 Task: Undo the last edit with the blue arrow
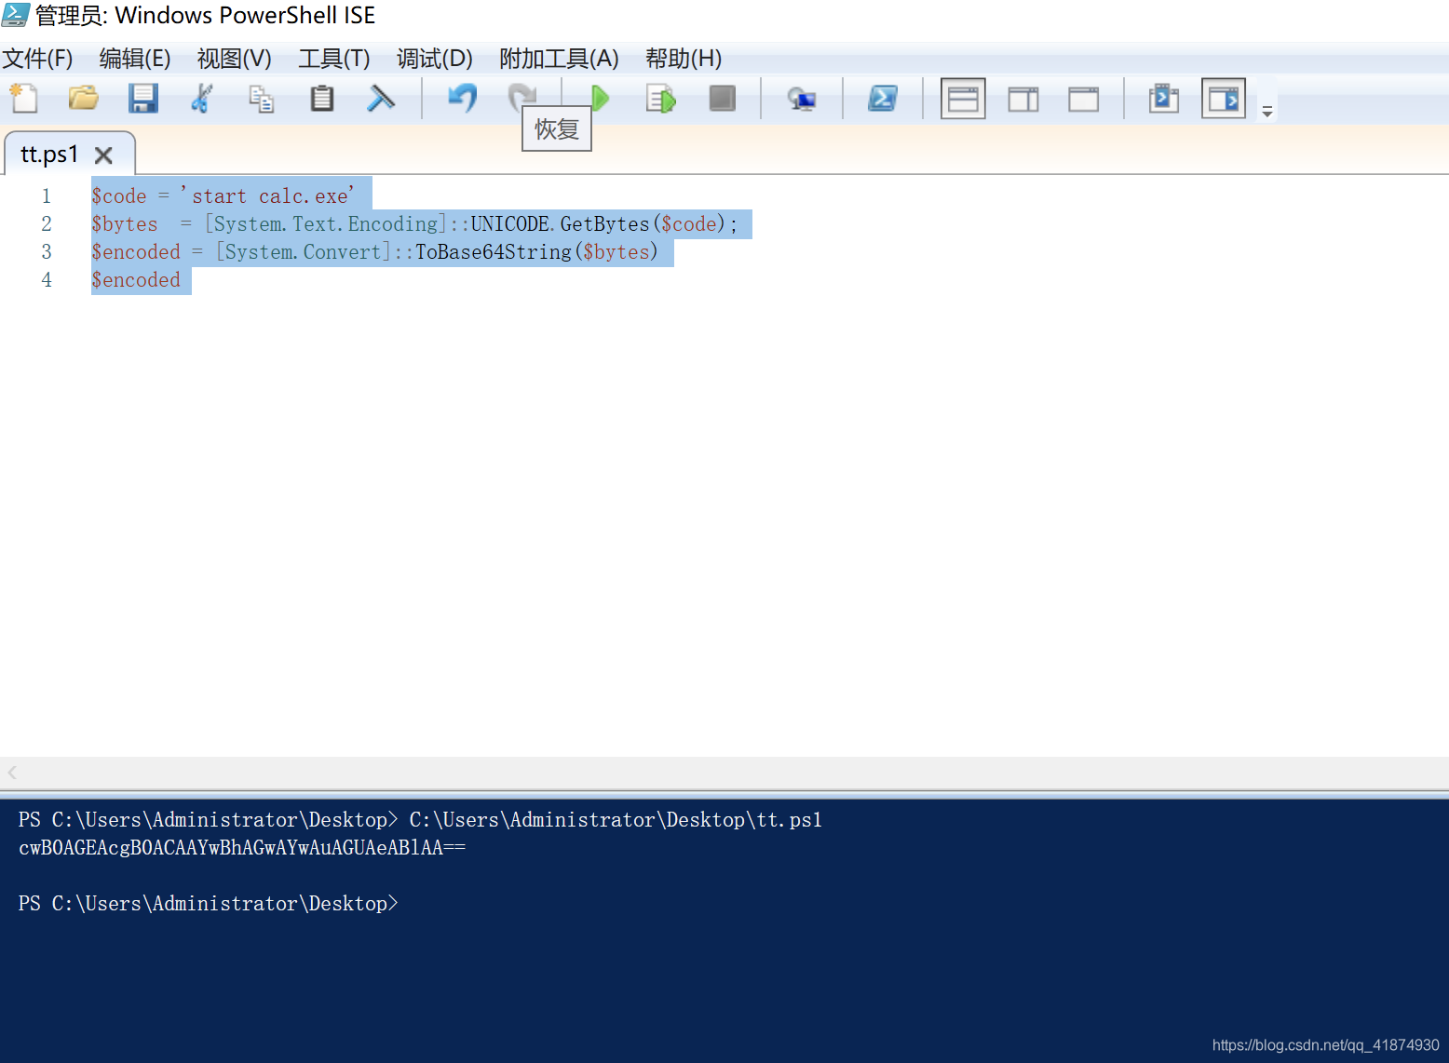coord(462,99)
